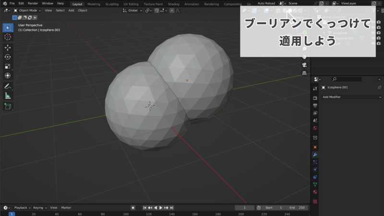The width and height of the screenshot is (384, 216).
Task: Open the Object Constraints tab
Action: coord(315,177)
